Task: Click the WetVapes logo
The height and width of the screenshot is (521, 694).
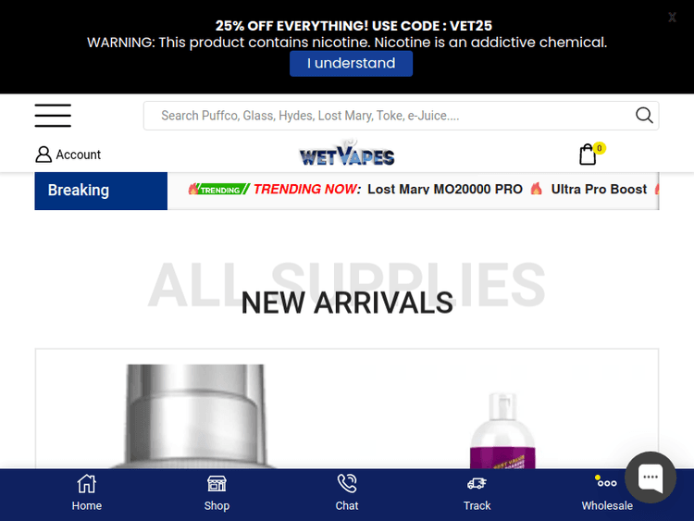Action: 347,154
